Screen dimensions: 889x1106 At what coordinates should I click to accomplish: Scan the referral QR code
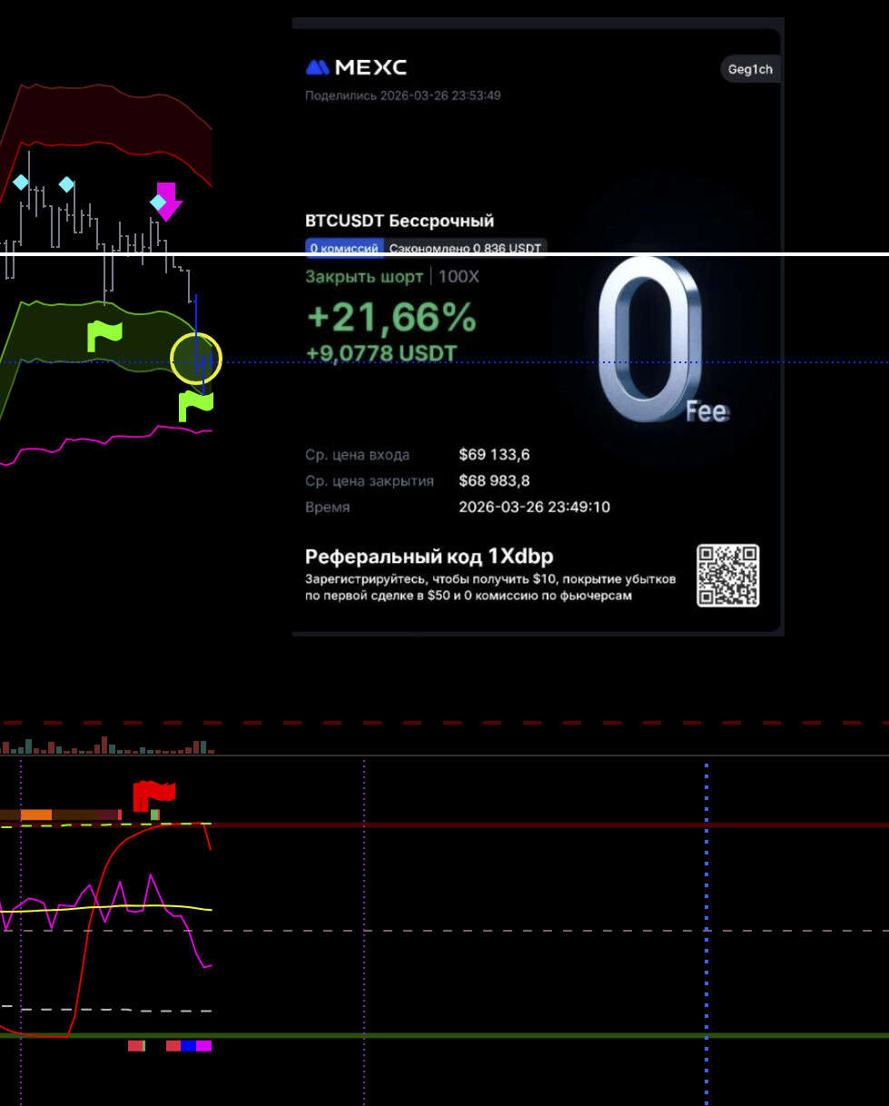pos(727,576)
